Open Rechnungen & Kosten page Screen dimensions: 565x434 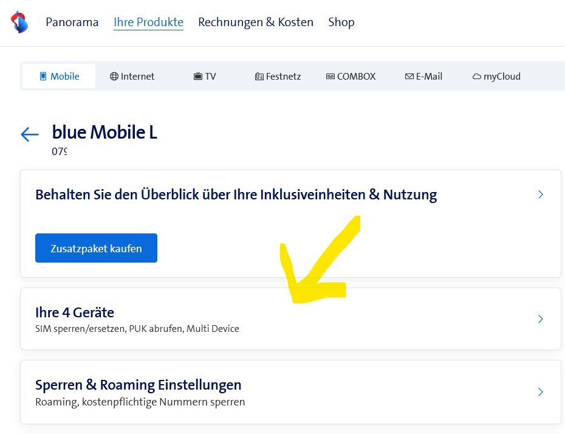(256, 22)
